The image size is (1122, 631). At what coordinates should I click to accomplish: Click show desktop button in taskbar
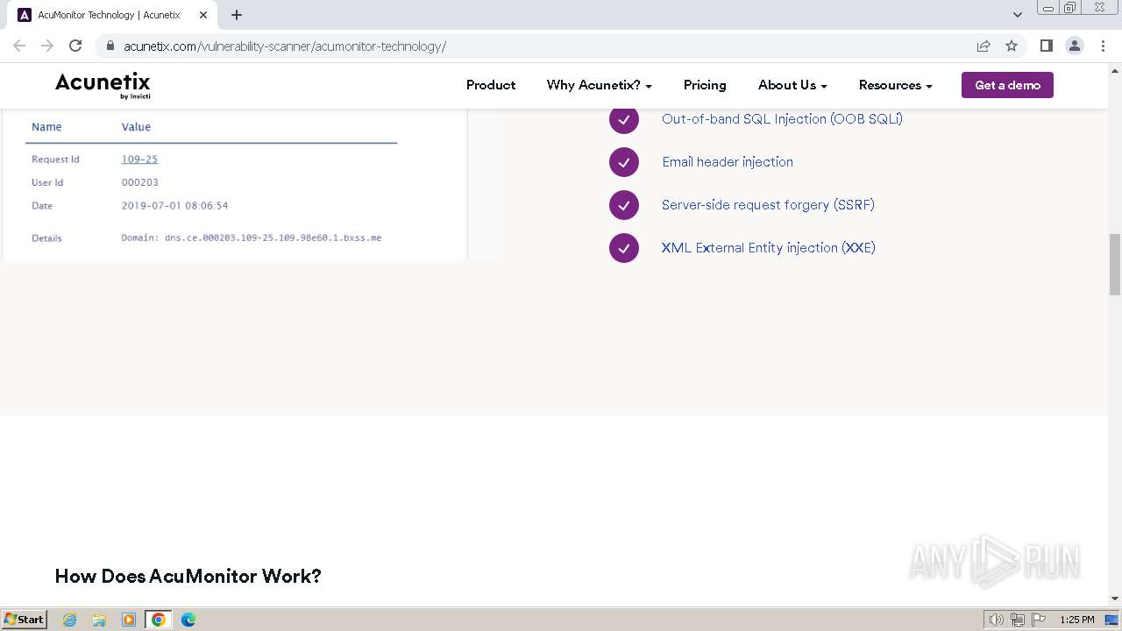[x=1111, y=620]
